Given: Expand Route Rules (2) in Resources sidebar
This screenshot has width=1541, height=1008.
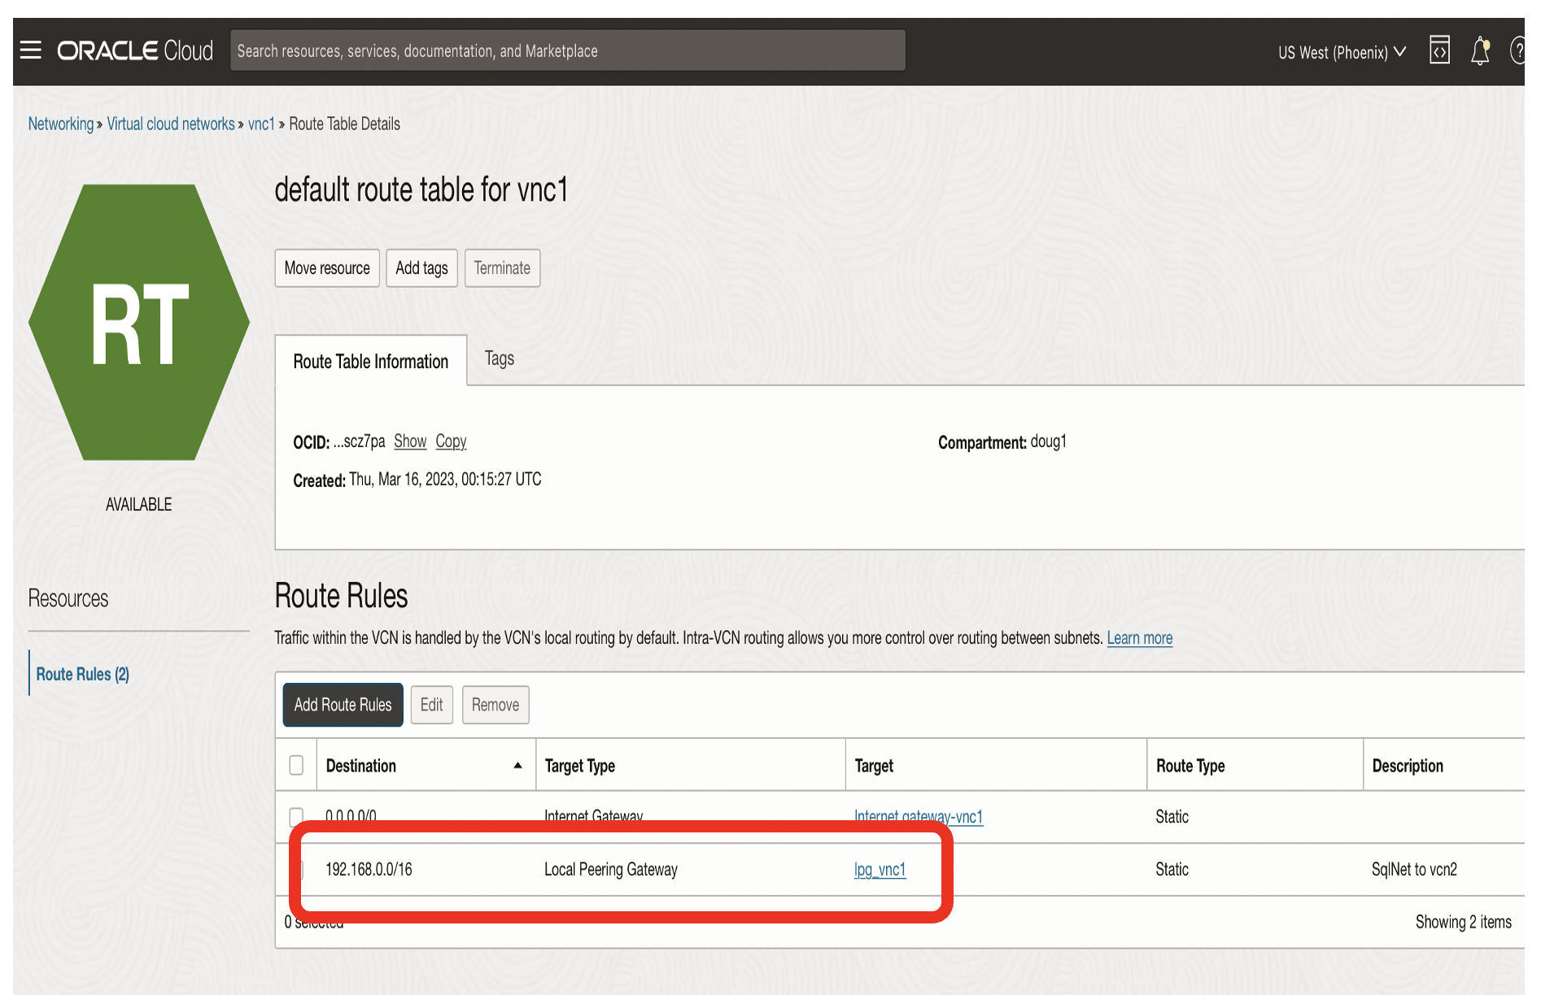Looking at the screenshot, I should (82, 673).
